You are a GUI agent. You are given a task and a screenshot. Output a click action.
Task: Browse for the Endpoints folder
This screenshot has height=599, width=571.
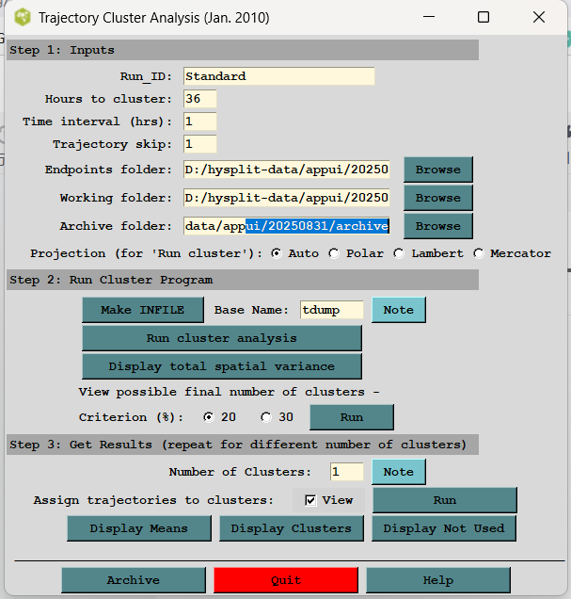437,170
